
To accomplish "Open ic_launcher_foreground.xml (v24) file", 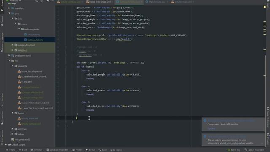I will click(35, 108).
